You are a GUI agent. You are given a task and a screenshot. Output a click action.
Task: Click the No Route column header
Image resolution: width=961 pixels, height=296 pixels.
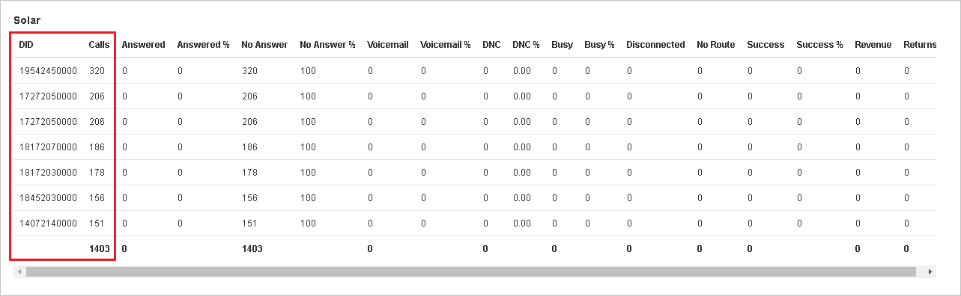click(x=715, y=45)
